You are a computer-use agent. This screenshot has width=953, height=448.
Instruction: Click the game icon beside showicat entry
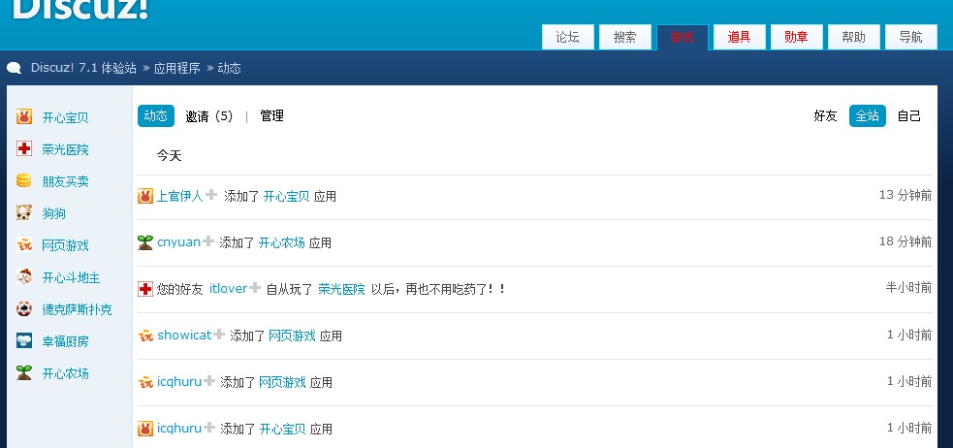click(x=145, y=336)
